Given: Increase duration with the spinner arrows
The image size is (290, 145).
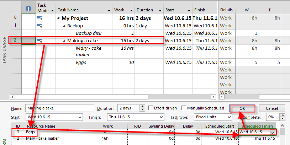Looking at the screenshot, I should click(143, 107).
